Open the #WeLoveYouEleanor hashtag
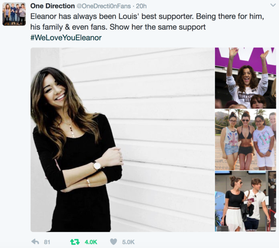This screenshot has width=279, height=248. pyautogui.click(x=66, y=38)
